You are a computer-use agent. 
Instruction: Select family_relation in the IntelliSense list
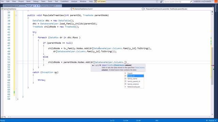click(134, 84)
